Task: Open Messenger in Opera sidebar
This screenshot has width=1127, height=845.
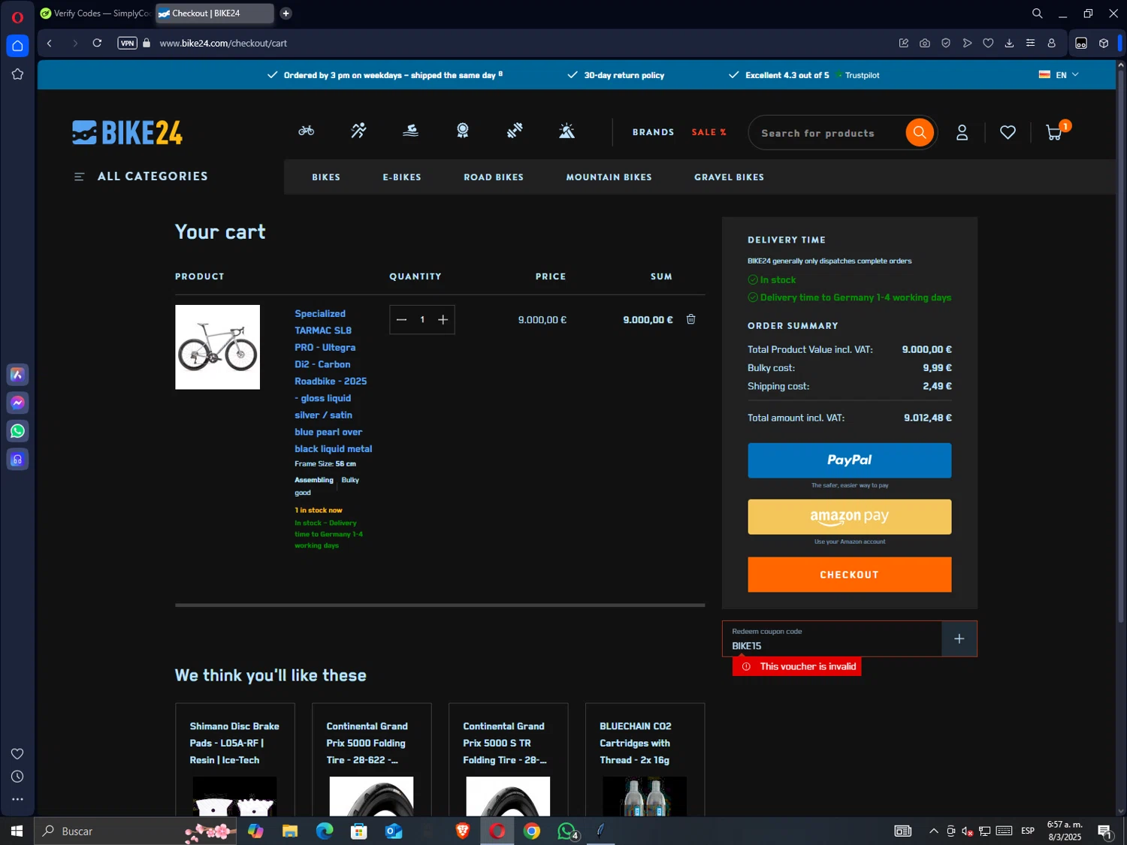Action: click(x=17, y=403)
